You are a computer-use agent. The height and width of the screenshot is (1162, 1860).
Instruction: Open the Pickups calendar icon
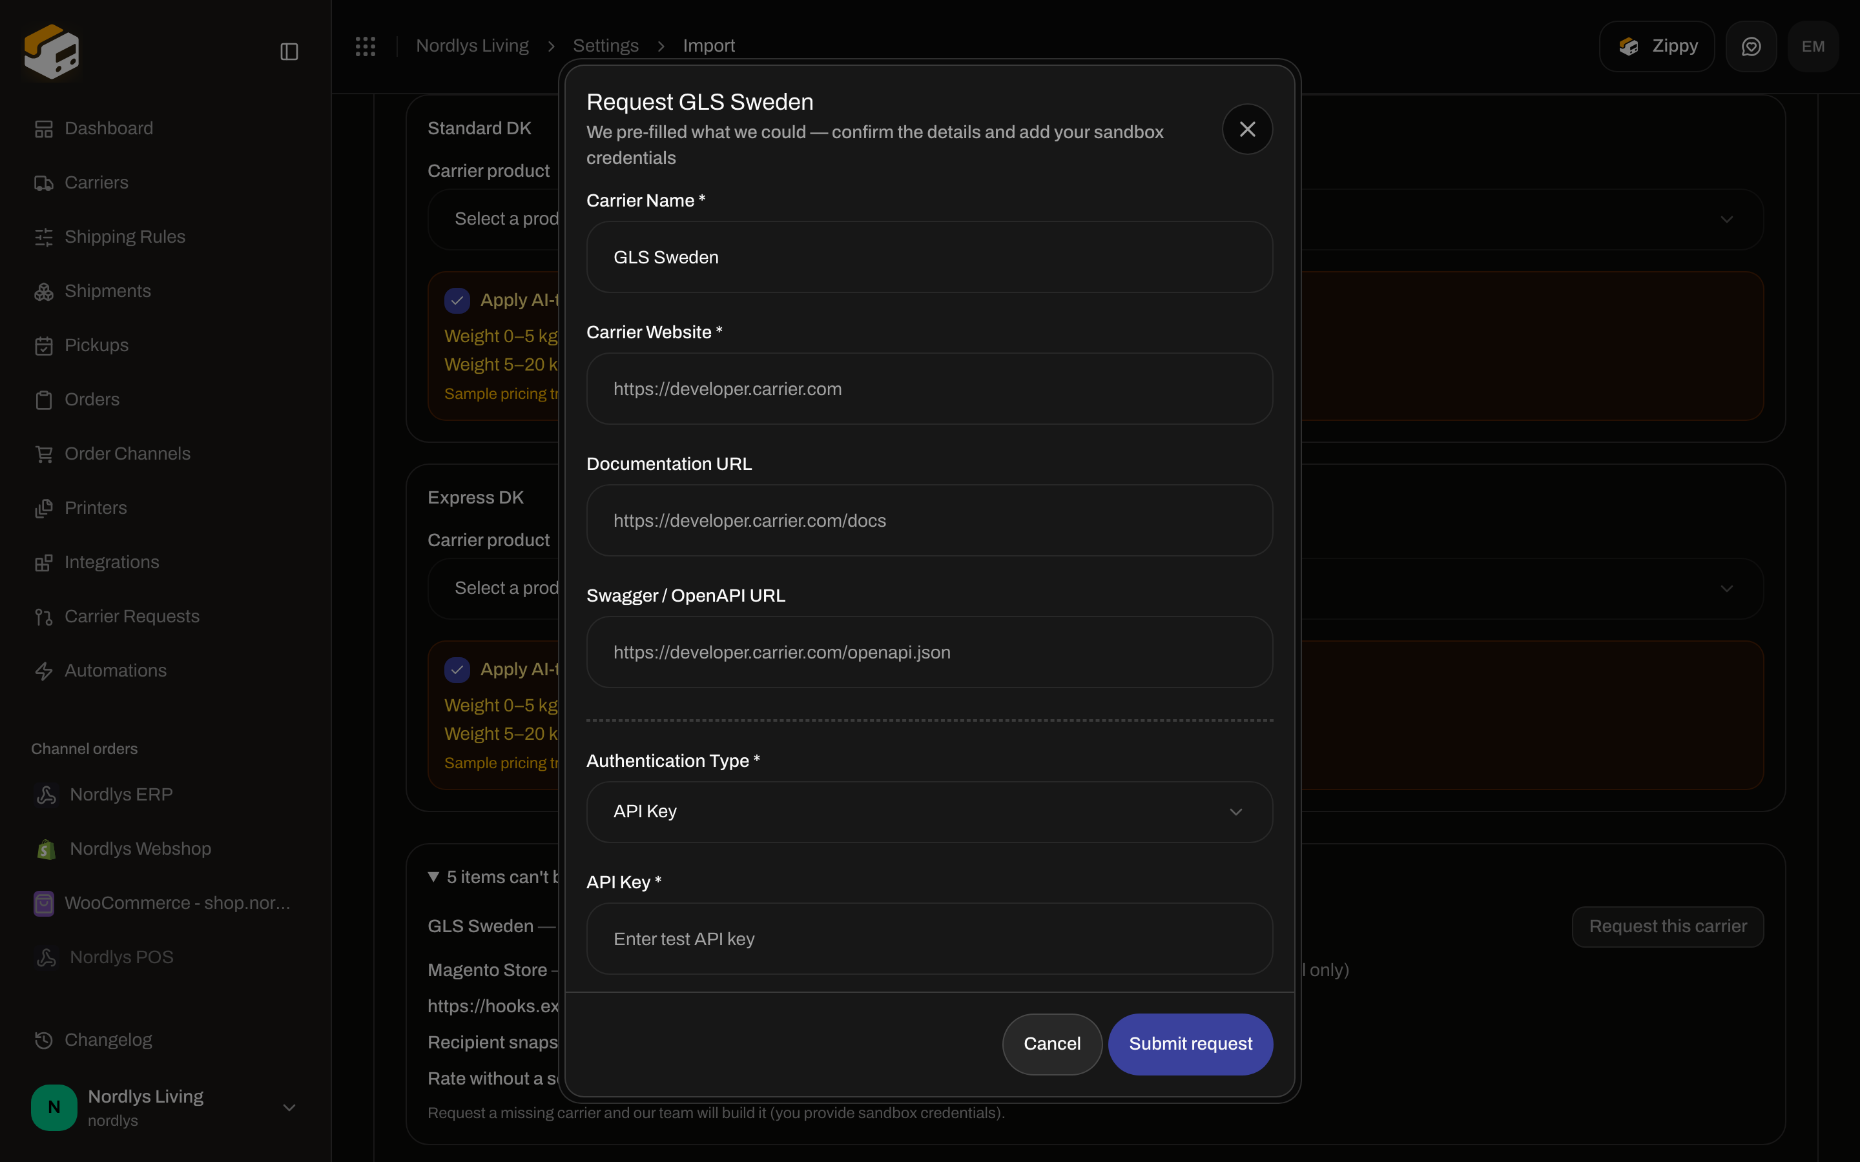pyautogui.click(x=44, y=346)
